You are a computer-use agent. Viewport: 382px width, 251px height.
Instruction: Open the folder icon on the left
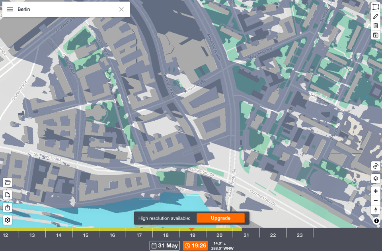(x=8, y=182)
